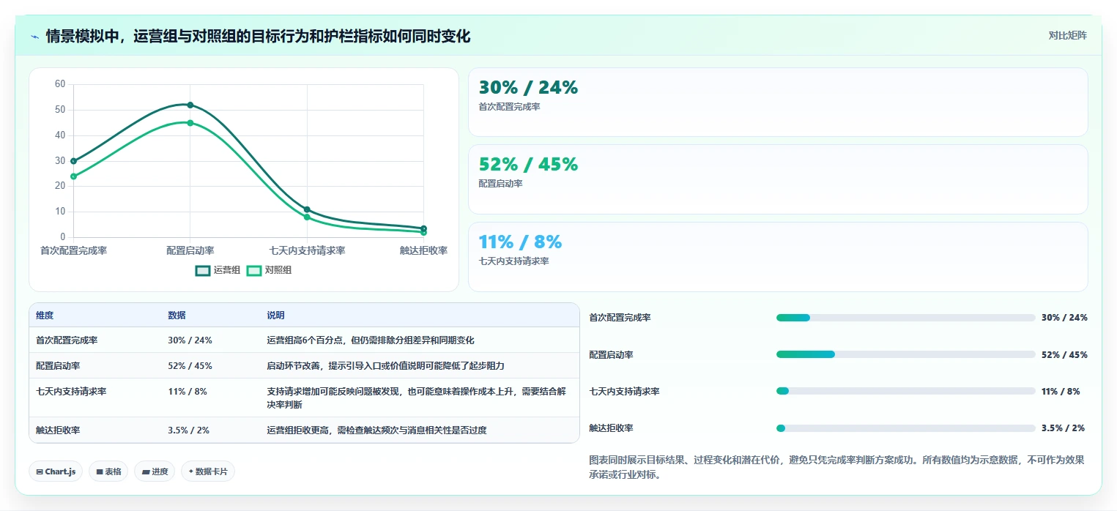Select the 表格 tag chip
This screenshot has height=511, width=1117.
(x=108, y=471)
